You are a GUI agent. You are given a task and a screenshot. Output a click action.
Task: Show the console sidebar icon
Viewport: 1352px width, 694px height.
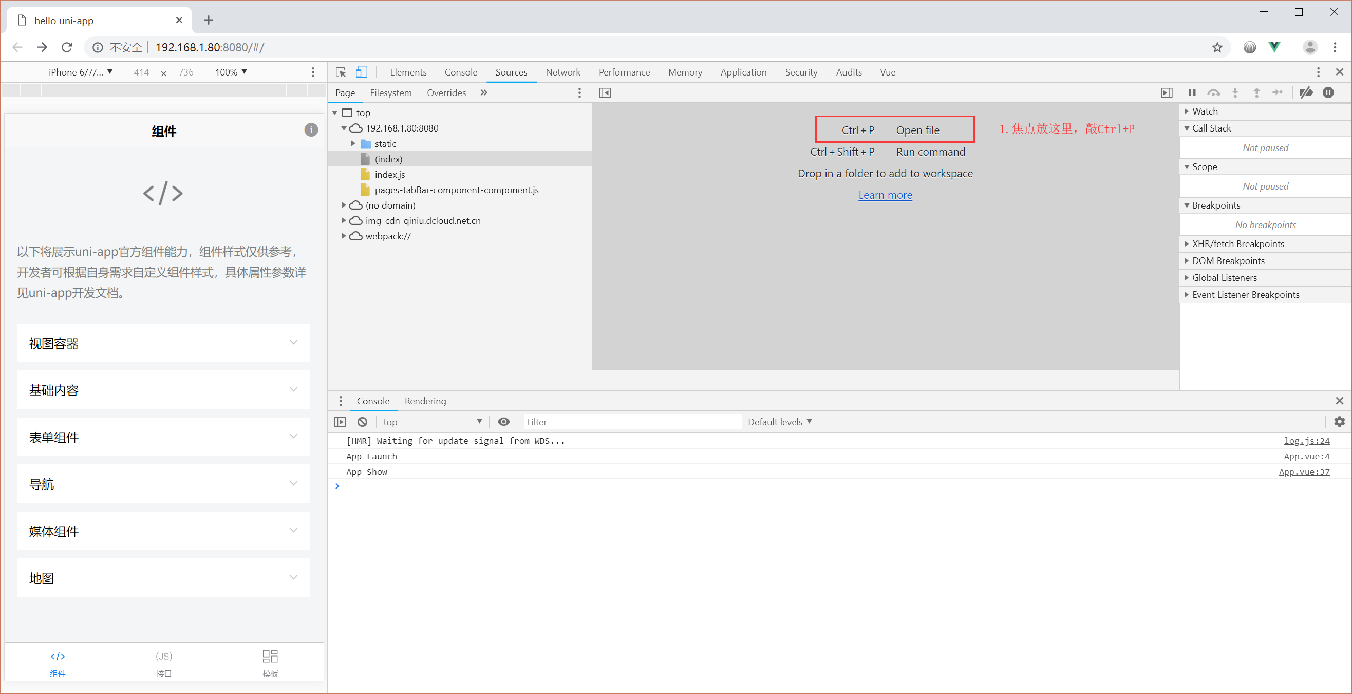click(x=340, y=422)
